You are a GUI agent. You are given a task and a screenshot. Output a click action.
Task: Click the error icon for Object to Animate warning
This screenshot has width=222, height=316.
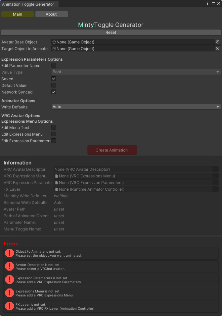tap(9, 253)
